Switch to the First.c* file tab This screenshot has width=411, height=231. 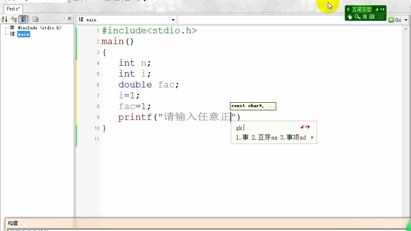pyautogui.click(x=13, y=9)
